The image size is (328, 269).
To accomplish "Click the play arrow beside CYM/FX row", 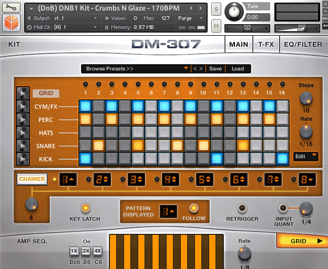I will pyautogui.click(x=23, y=107).
